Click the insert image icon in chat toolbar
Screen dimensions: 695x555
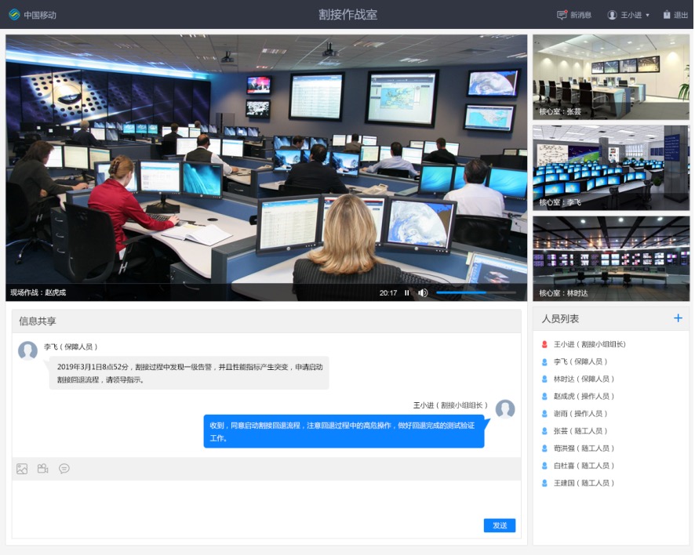click(x=22, y=469)
